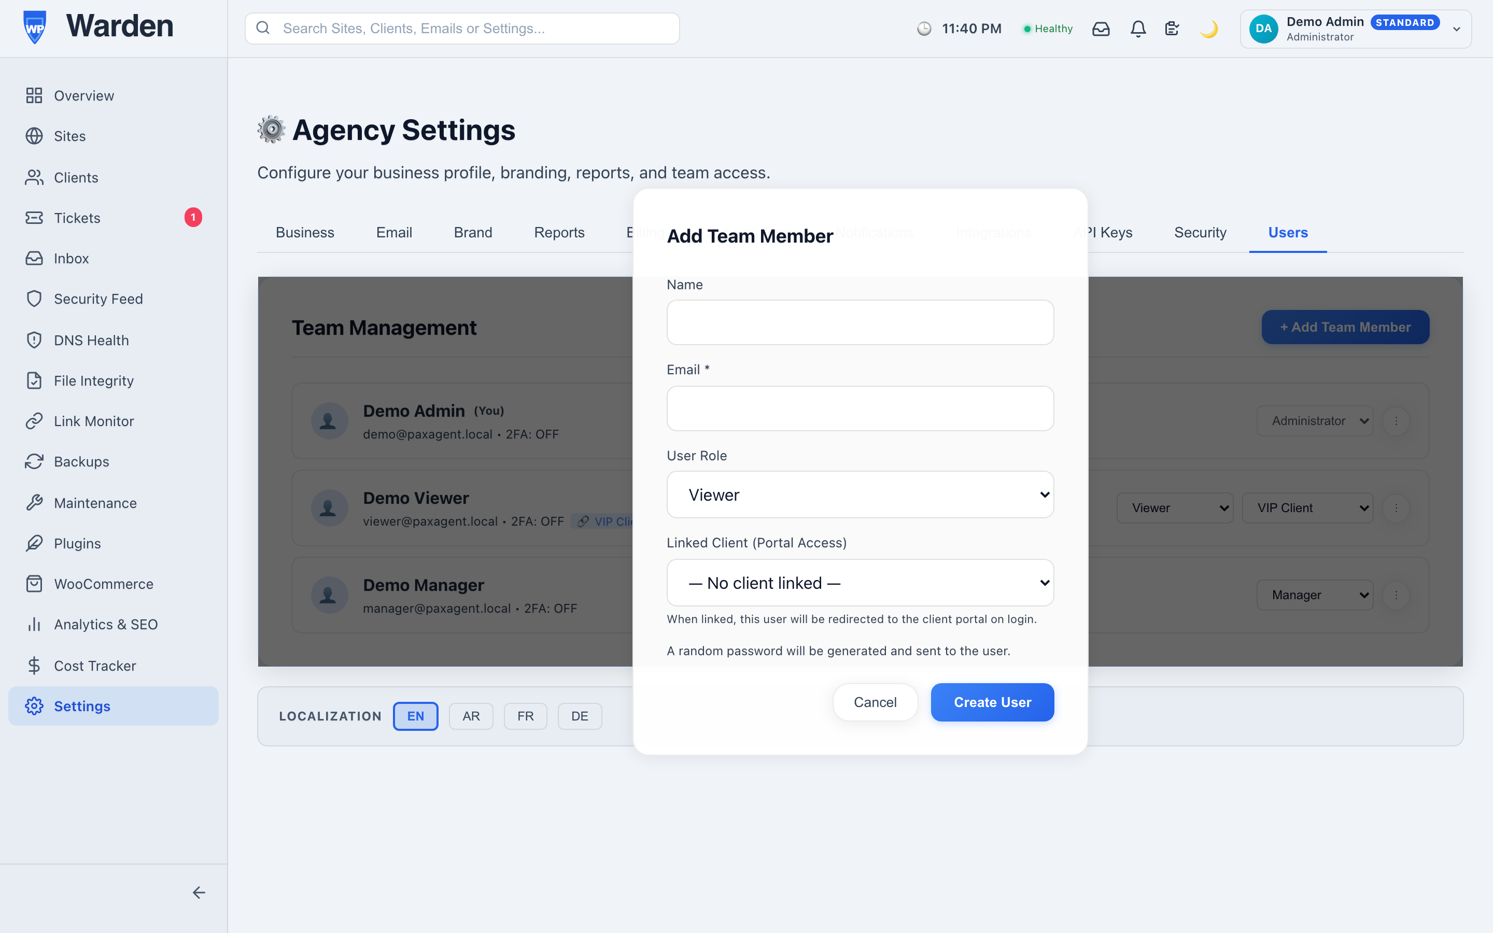Toggle dark mode moon icon

click(x=1208, y=29)
